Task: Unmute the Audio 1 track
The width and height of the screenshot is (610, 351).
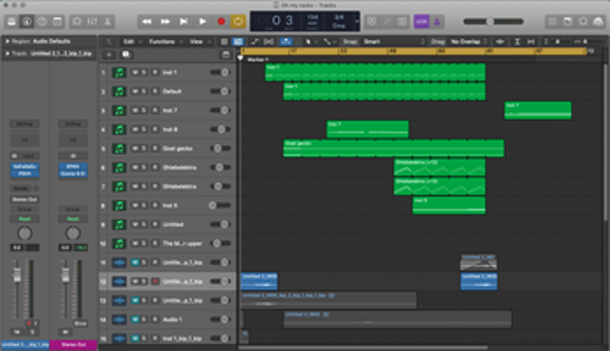Action: pos(135,319)
